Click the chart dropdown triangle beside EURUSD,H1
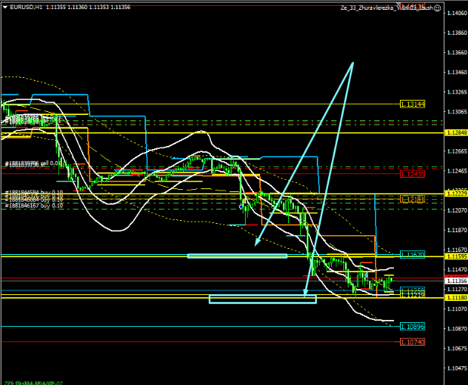Screen dimensions: 468x385 [5, 7]
